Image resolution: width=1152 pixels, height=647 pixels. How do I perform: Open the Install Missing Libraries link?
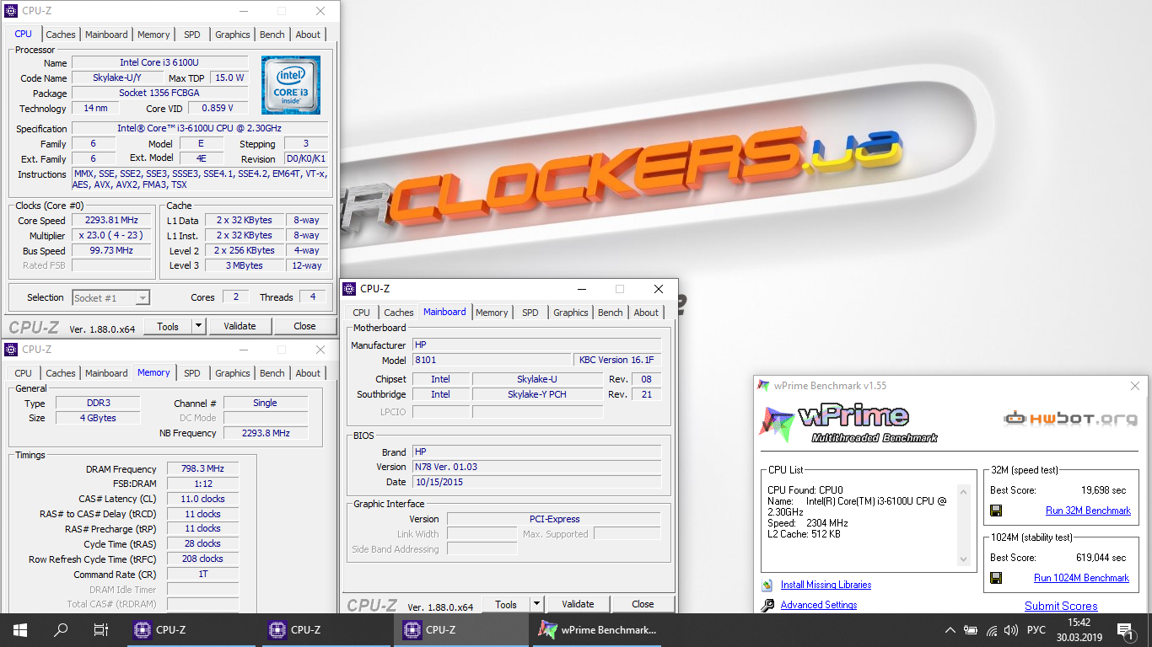point(826,585)
